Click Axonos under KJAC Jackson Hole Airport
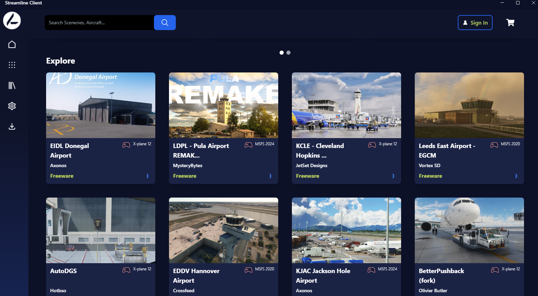Screen dimensions: 538x296 (304, 291)
